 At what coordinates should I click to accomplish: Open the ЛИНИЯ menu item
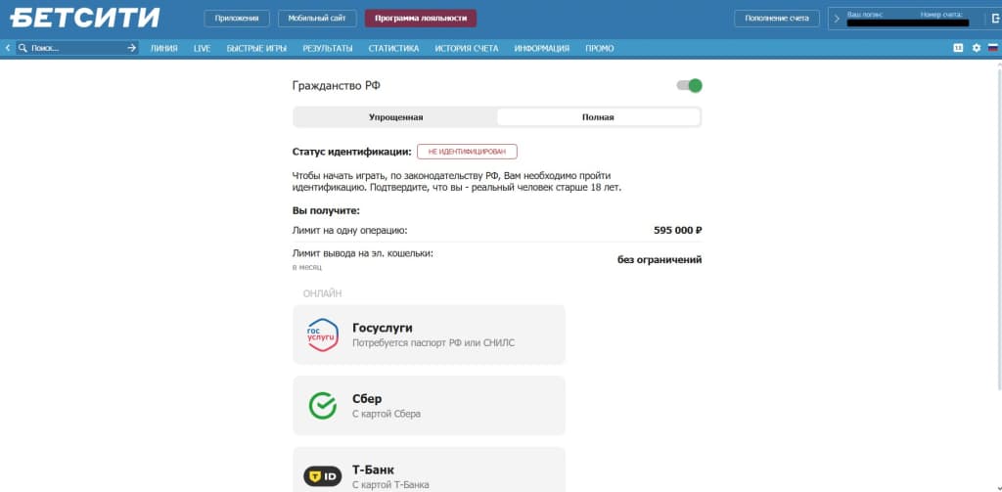pyautogui.click(x=164, y=49)
